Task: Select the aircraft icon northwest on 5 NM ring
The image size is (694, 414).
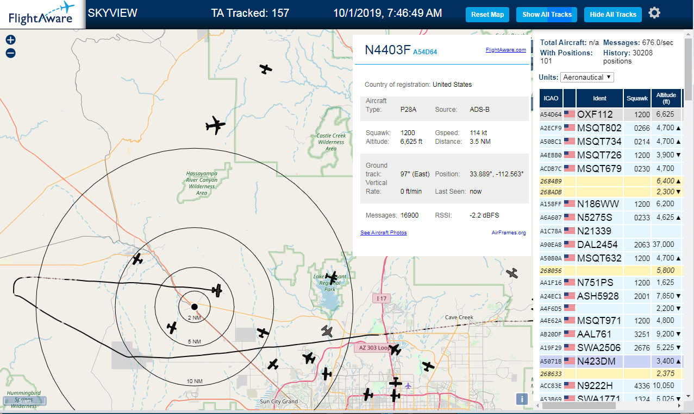Action: click(137, 259)
